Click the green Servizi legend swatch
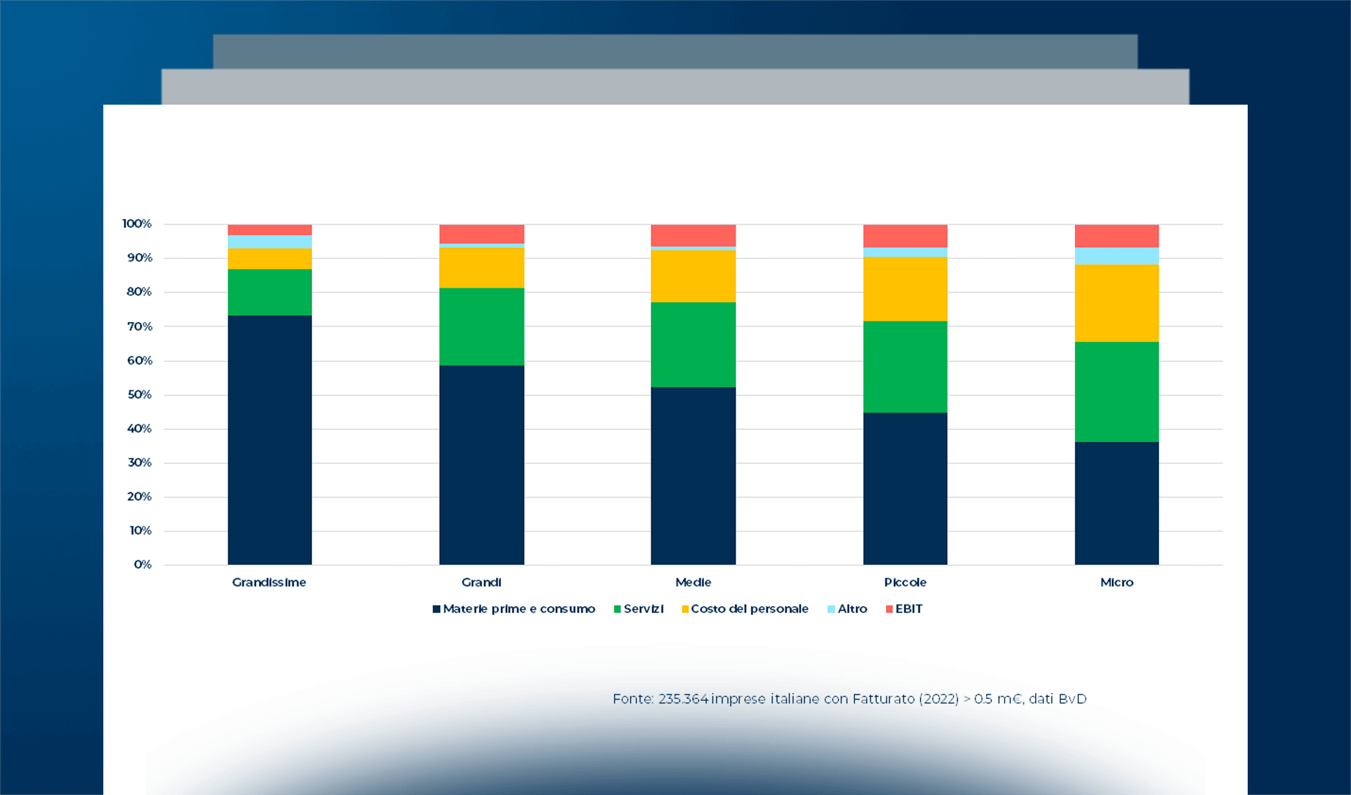 pos(617,609)
